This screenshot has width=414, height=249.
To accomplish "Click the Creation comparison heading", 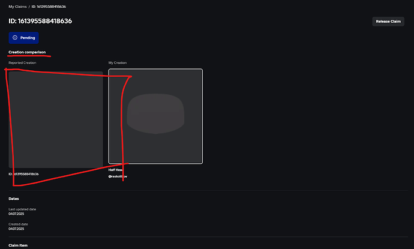I will click(x=27, y=52).
